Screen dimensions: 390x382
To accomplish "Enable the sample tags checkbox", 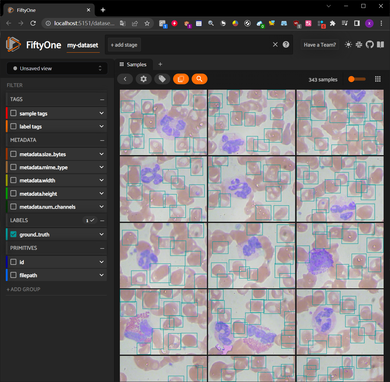I will click(x=13, y=113).
